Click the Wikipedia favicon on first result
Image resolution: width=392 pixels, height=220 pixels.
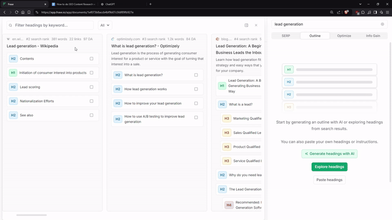(x=8, y=39)
